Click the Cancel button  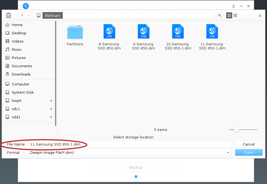[x=249, y=144]
